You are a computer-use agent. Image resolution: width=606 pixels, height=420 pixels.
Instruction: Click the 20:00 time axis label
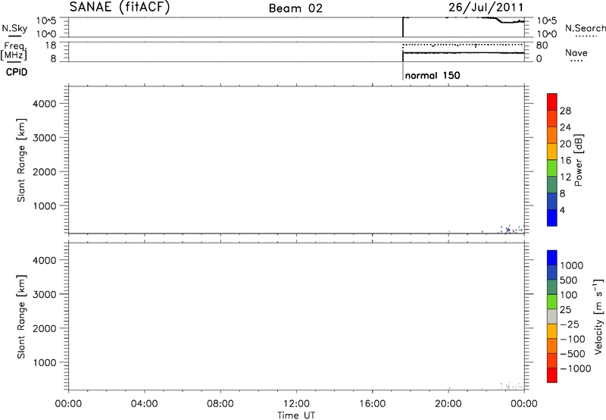coord(448,404)
